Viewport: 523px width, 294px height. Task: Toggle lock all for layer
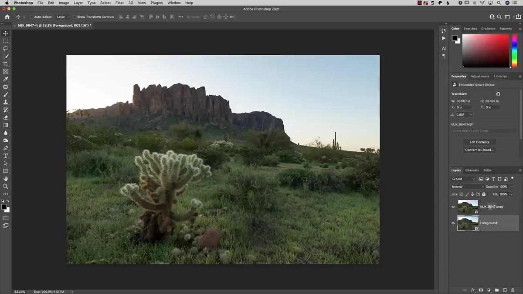click(483, 194)
